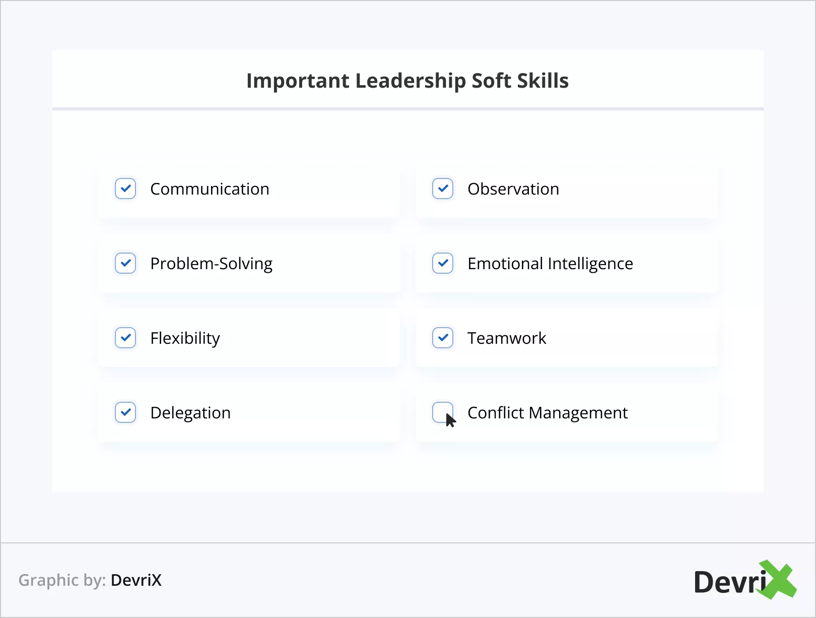Uncheck the Emotional Intelligence checkbox

pos(443,263)
